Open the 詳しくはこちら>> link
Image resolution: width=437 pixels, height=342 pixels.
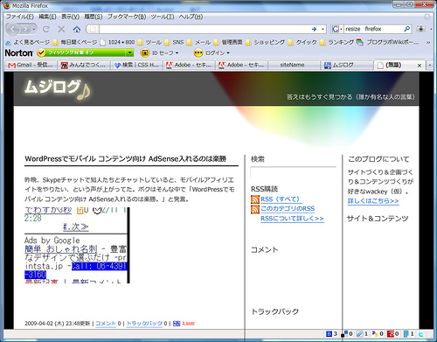pos(373,201)
